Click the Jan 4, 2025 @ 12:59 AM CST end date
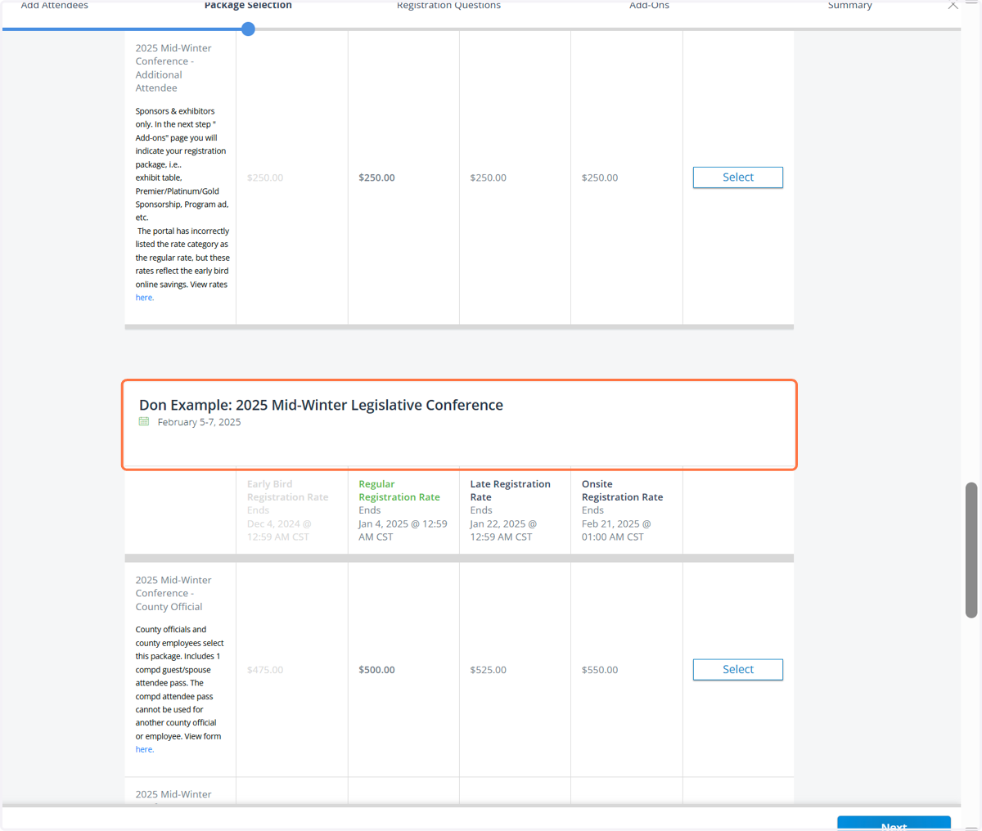The image size is (982, 831). click(403, 530)
